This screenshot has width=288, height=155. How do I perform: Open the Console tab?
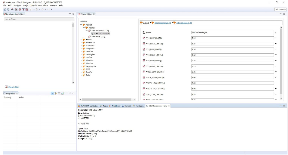pos(126,106)
